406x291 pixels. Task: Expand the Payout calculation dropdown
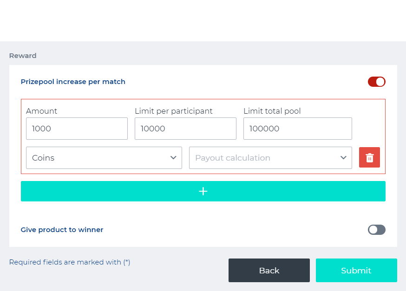coord(270,158)
